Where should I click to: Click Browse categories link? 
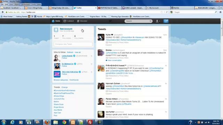(61, 80)
